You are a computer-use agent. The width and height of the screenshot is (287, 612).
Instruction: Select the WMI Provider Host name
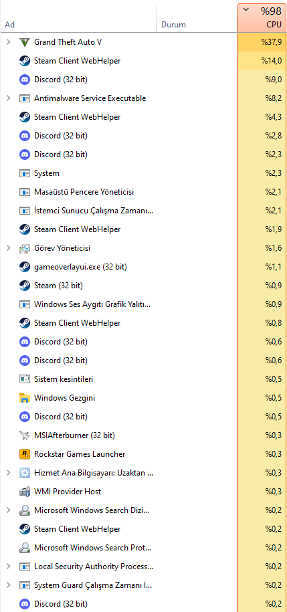pyautogui.click(x=68, y=492)
